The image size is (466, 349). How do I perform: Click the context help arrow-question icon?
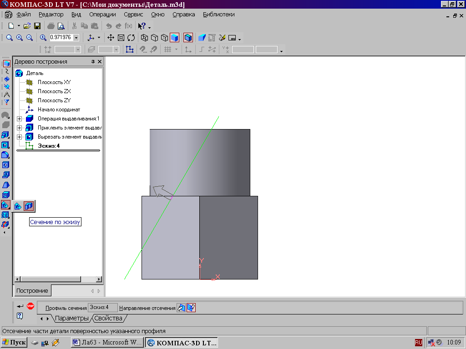[x=142, y=26]
